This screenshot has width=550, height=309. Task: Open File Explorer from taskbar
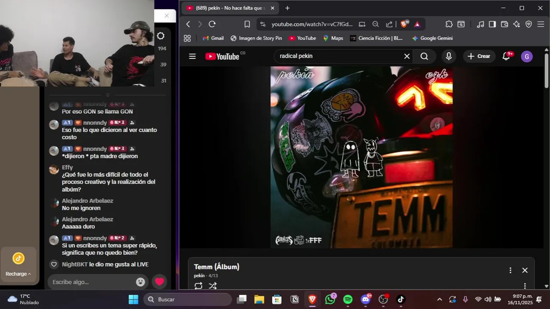coord(259,299)
